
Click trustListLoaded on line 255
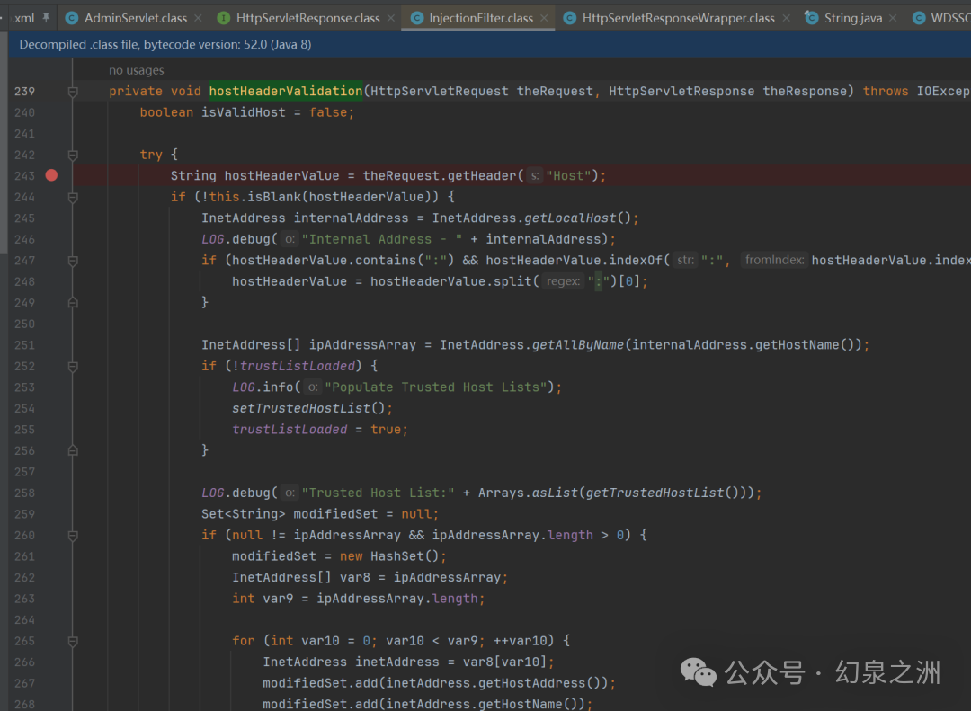coord(290,429)
